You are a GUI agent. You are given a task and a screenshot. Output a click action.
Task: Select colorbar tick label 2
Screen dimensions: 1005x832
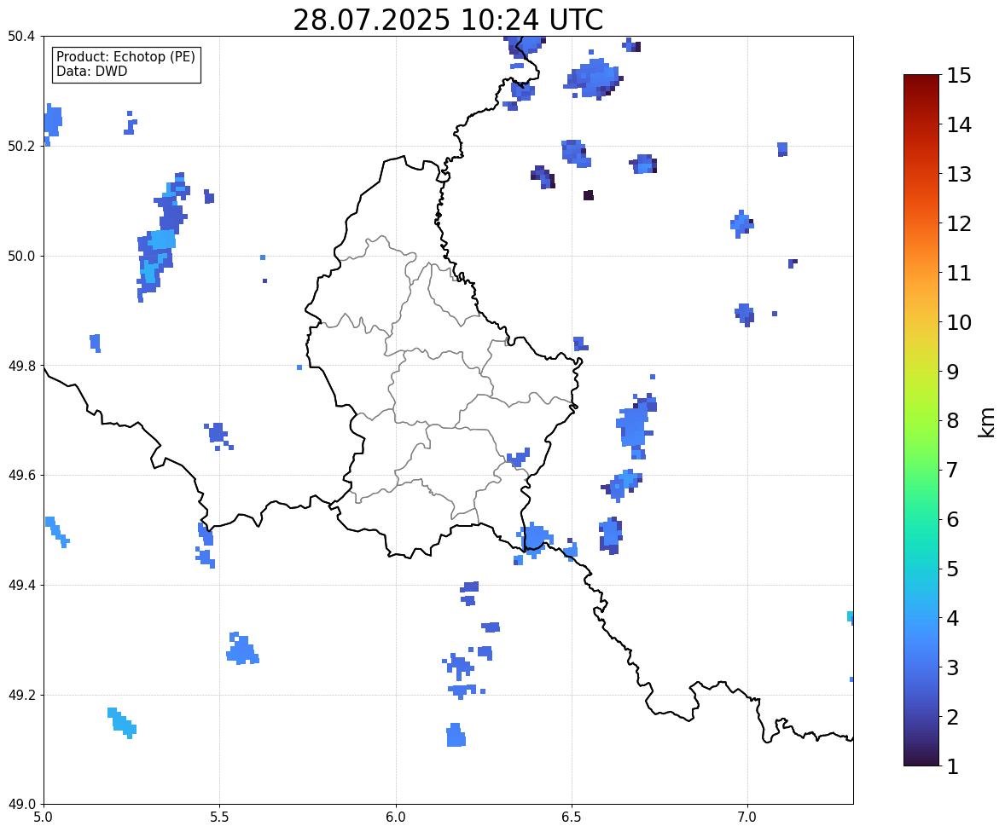(953, 717)
